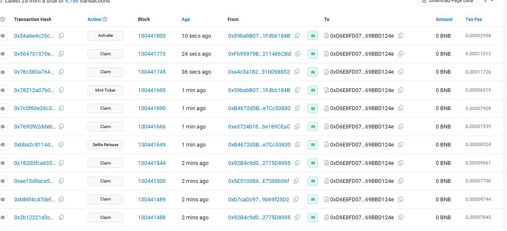Select age text 36 secs ago
The height and width of the screenshot is (231, 507).
pyautogui.click(x=196, y=72)
